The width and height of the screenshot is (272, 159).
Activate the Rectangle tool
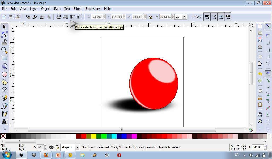point(5,58)
